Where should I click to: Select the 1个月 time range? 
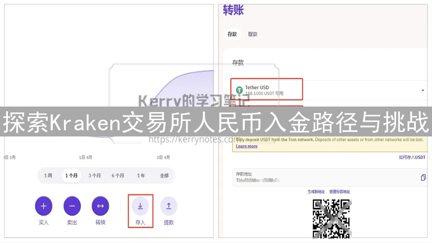click(x=71, y=176)
